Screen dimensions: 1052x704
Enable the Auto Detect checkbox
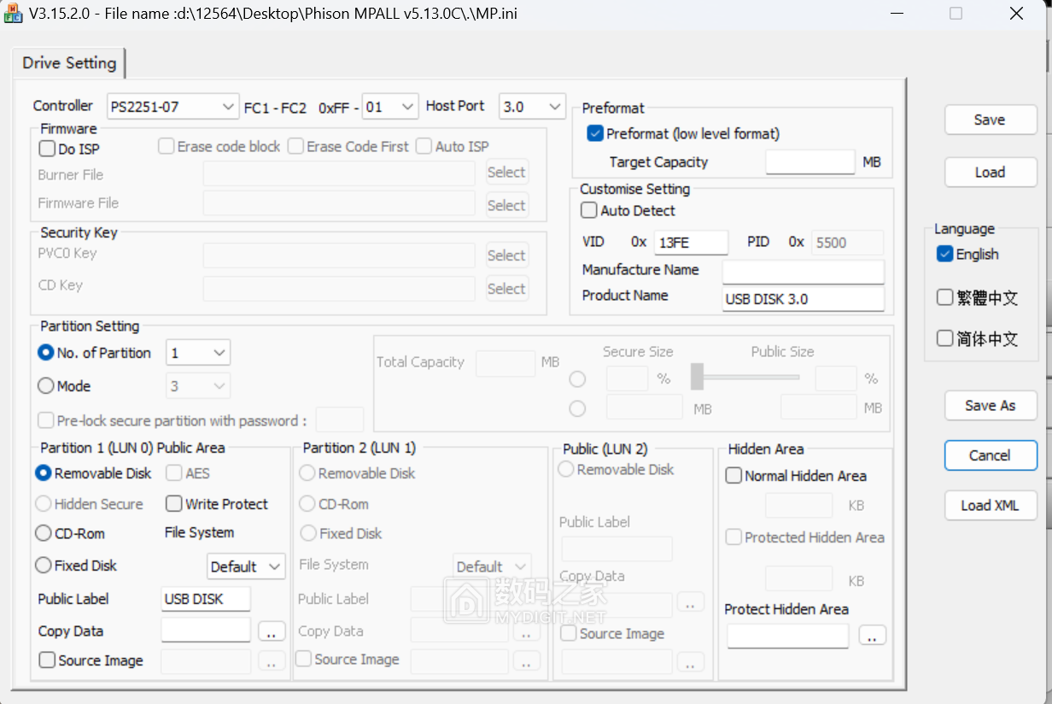click(589, 210)
